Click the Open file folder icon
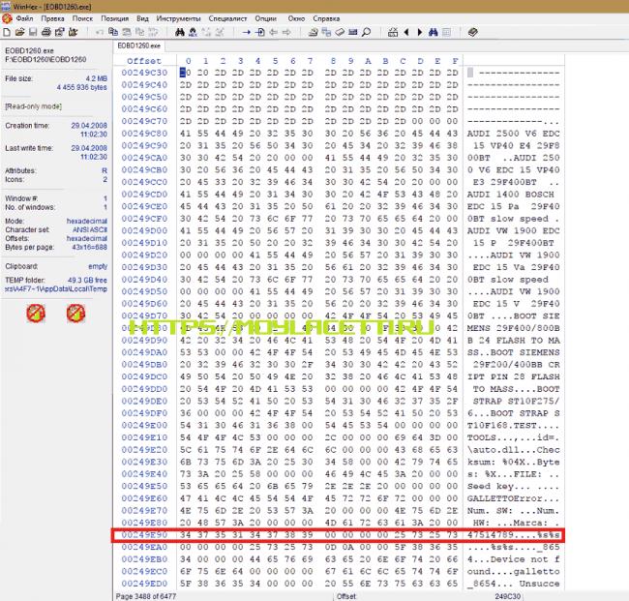Viewport: 629px width, 601px height. (20, 32)
